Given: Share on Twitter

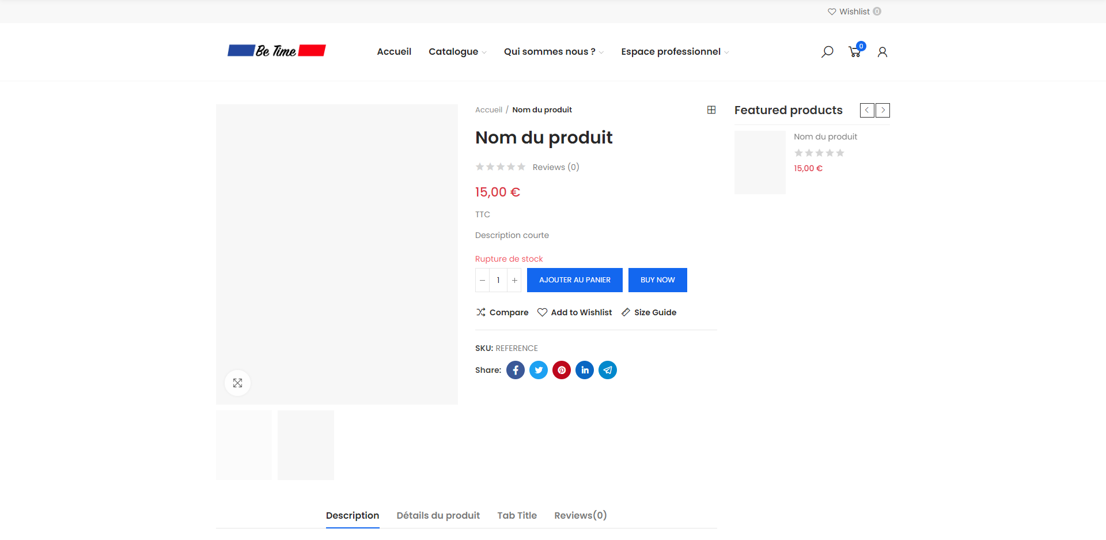Looking at the screenshot, I should tap(539, 370).
